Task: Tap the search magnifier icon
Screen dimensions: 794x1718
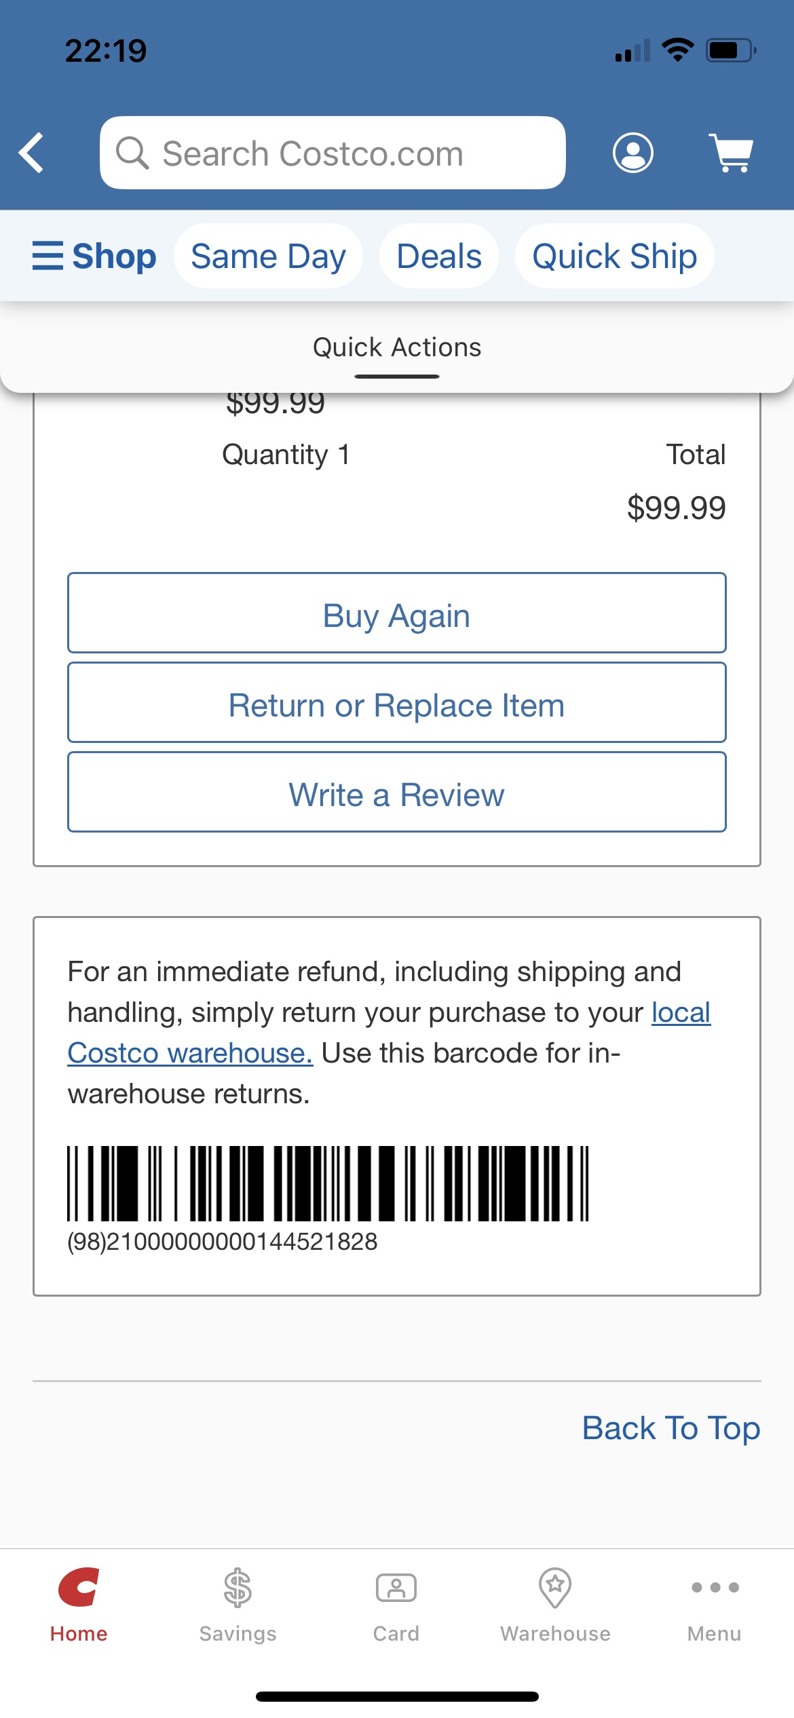Action: (x=132, y=153)
